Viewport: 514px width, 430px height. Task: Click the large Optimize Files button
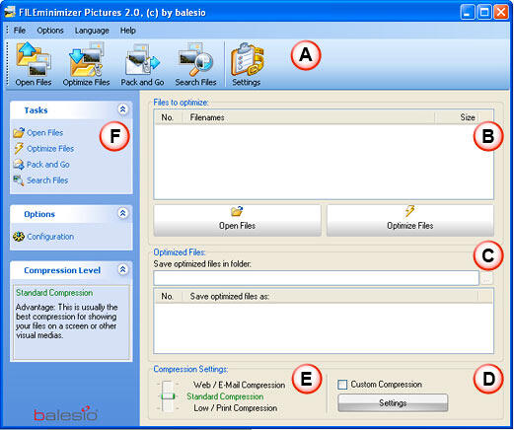click(410, 220)
